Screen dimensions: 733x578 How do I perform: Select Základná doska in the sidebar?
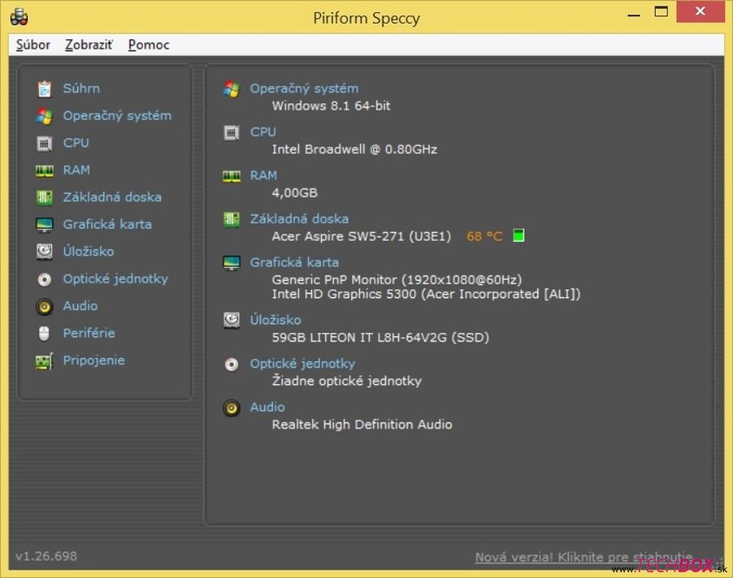pyautogui.click(x=112, y=197)
